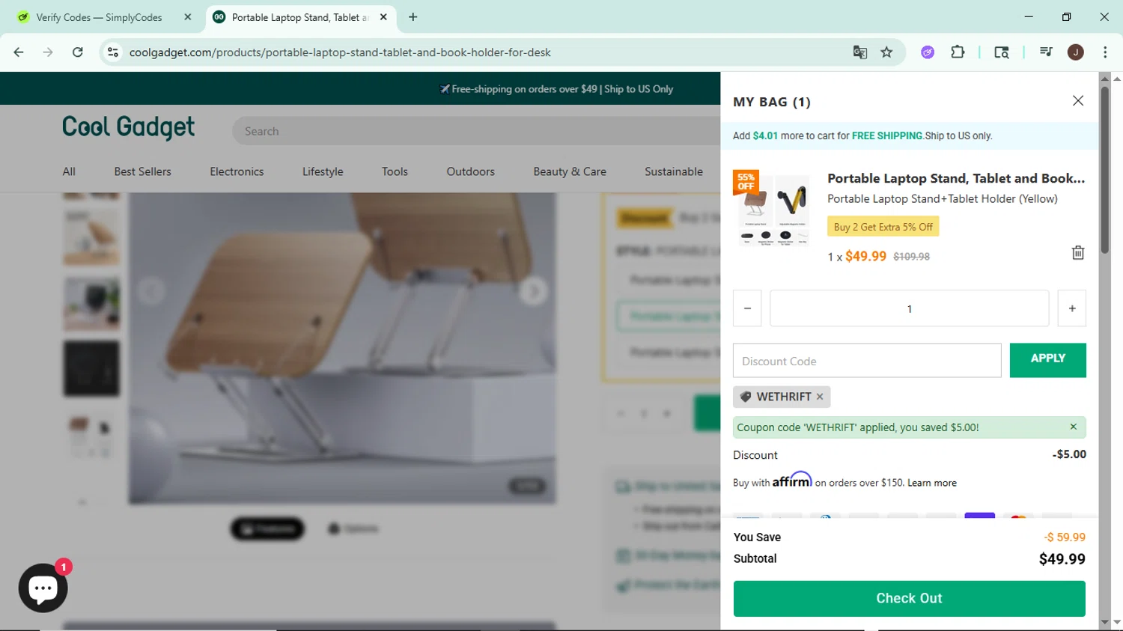Screen dimensions: 1123x631
Task: Open the Tools category
Action: (395, 171)
